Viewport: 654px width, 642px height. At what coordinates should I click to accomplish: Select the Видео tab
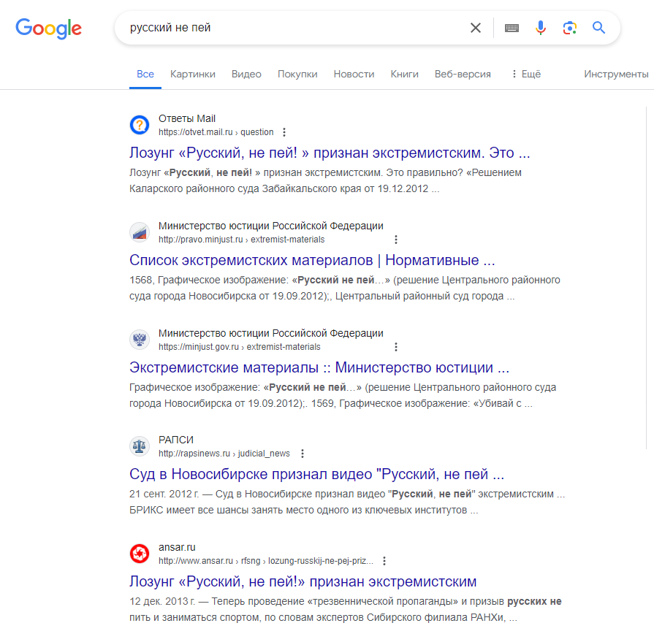pyautogui.click(x=246, y=74)
